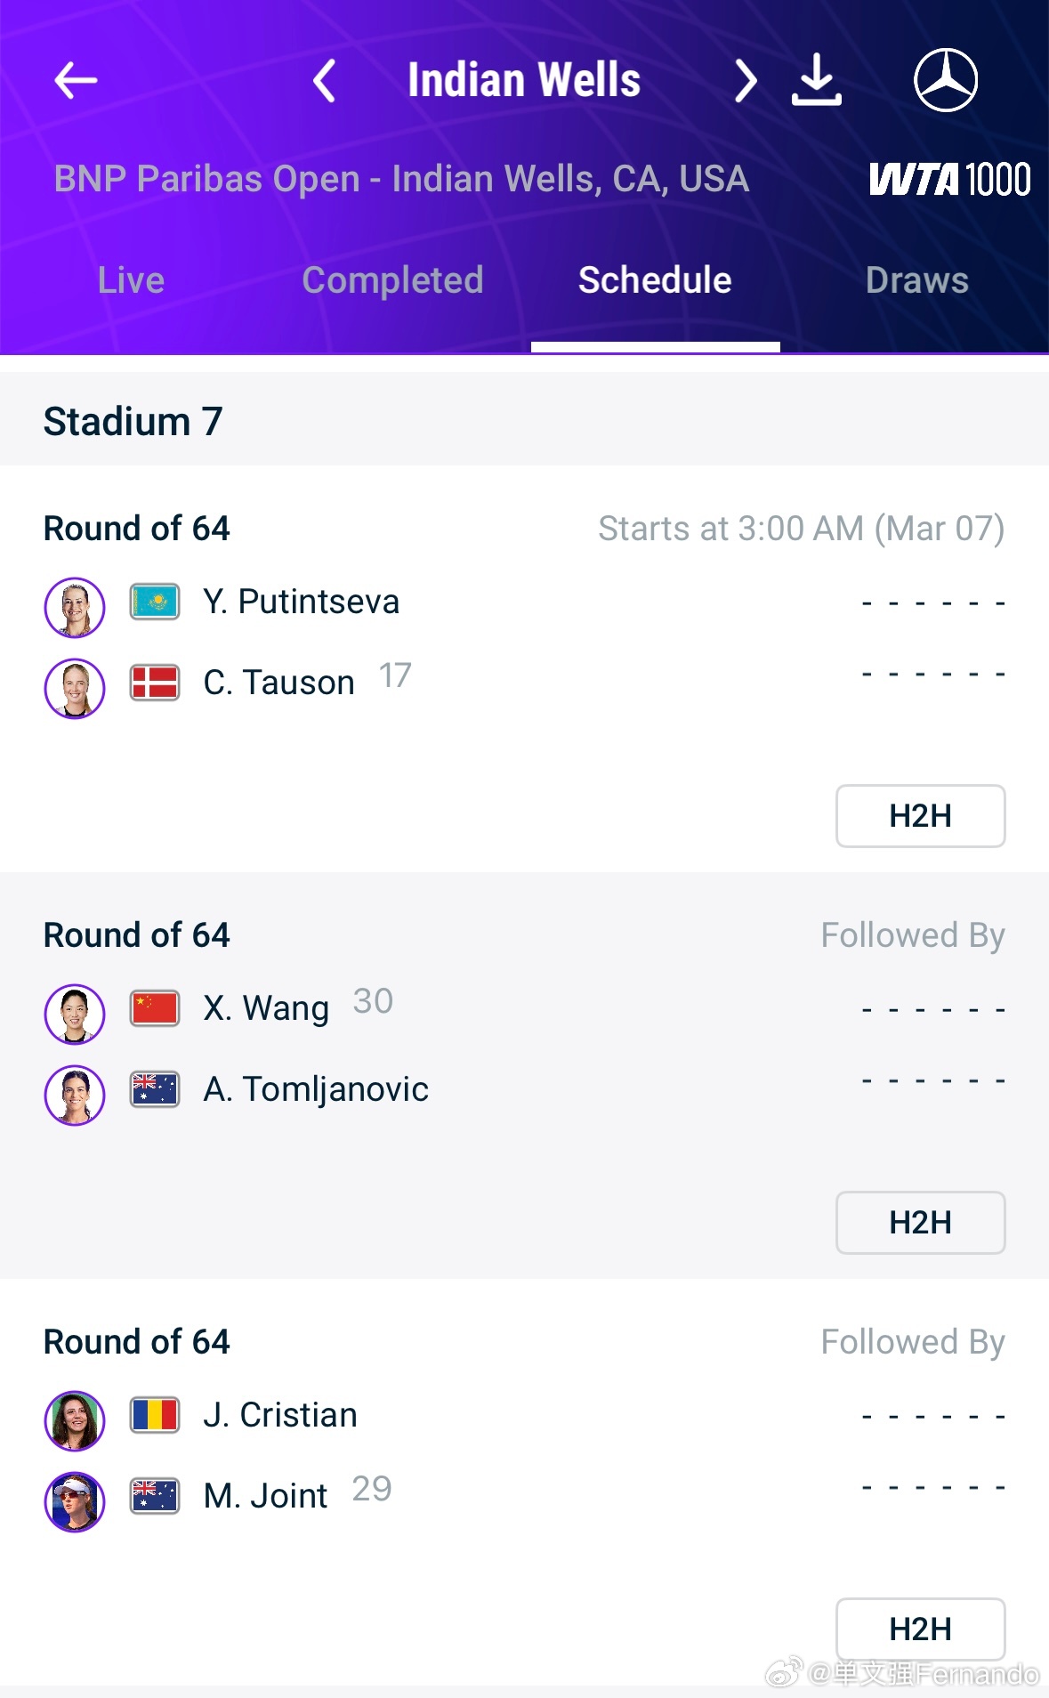Image resolution: width=1049 pixels, height=1698 pixels.
Task: Tap the Mercedes-Benz logo icon
Action: pos(946,80)
